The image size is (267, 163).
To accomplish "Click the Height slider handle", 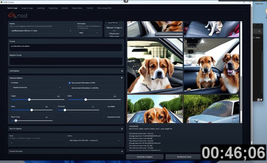I will [x=29, y=100].
